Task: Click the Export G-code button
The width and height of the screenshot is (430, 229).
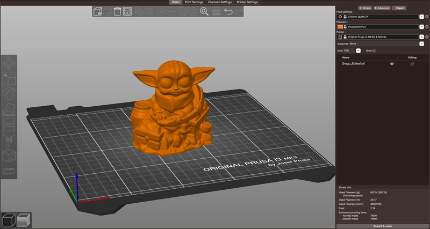Action: [x=383, y=226]
